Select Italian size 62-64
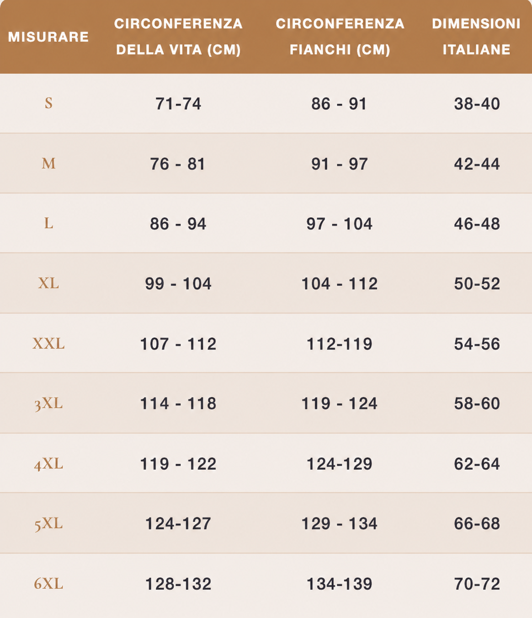The height and width of the screenshot is (618, 532). point(477,464)
